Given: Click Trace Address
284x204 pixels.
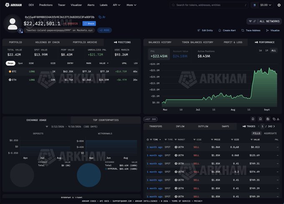Looking at the screenshot, I should [251, 30].
